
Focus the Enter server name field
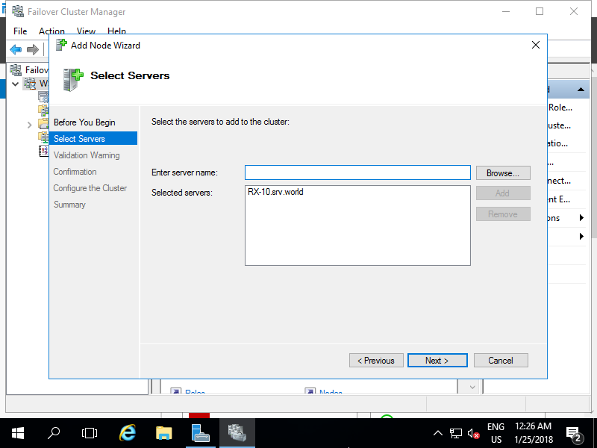[357, 172]
